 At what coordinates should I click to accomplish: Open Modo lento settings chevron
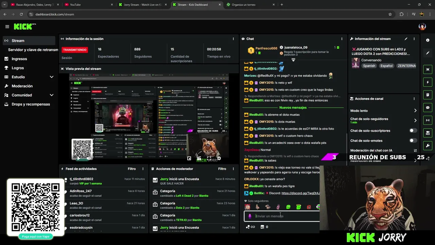click(415, 111)
